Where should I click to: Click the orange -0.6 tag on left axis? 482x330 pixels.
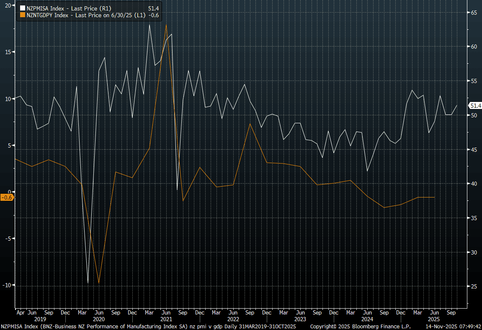[7, 197]
